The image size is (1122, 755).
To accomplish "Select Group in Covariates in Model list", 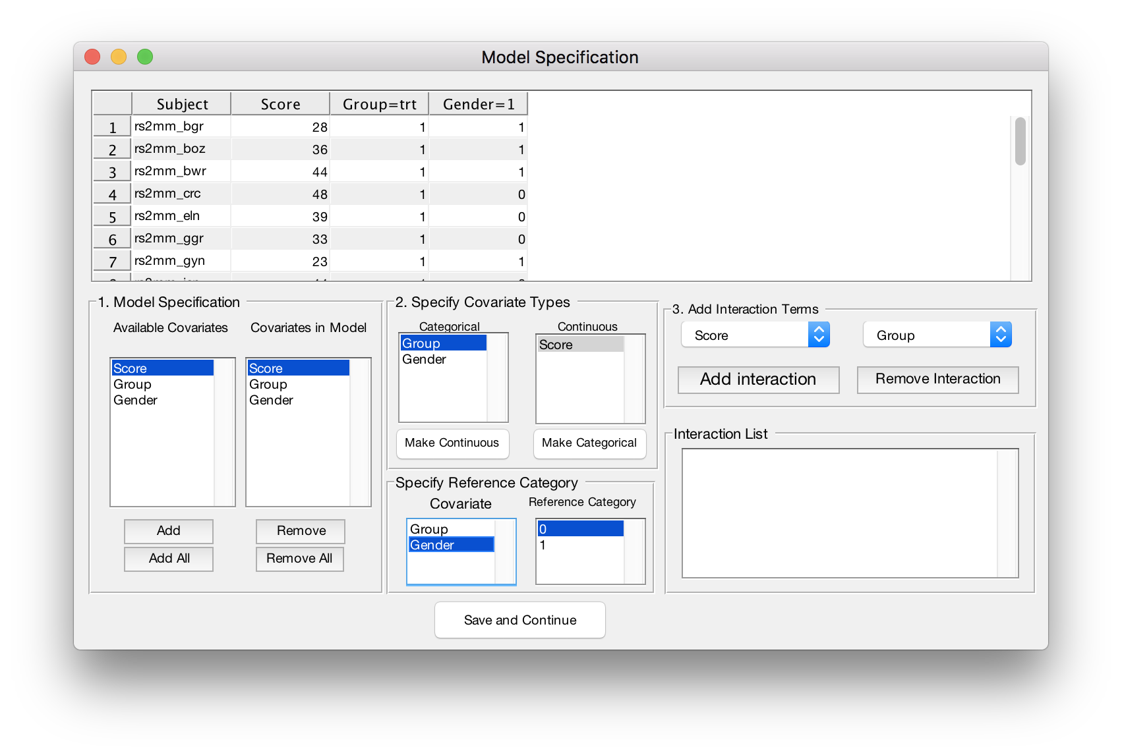I will (x=268, y=385).
